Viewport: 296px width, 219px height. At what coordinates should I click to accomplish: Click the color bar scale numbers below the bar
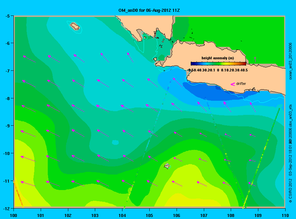coord(218,70)
